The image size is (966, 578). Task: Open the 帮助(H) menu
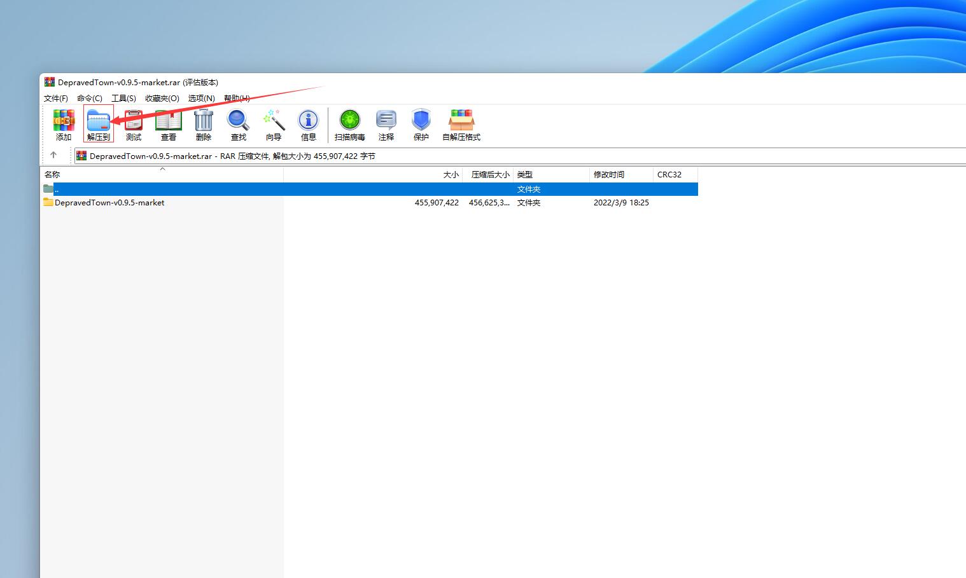(x=237, y=98)
